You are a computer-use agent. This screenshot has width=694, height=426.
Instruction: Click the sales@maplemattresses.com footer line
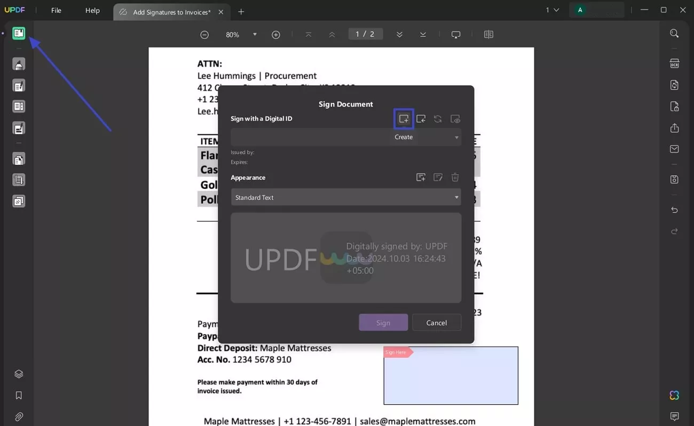417,421
